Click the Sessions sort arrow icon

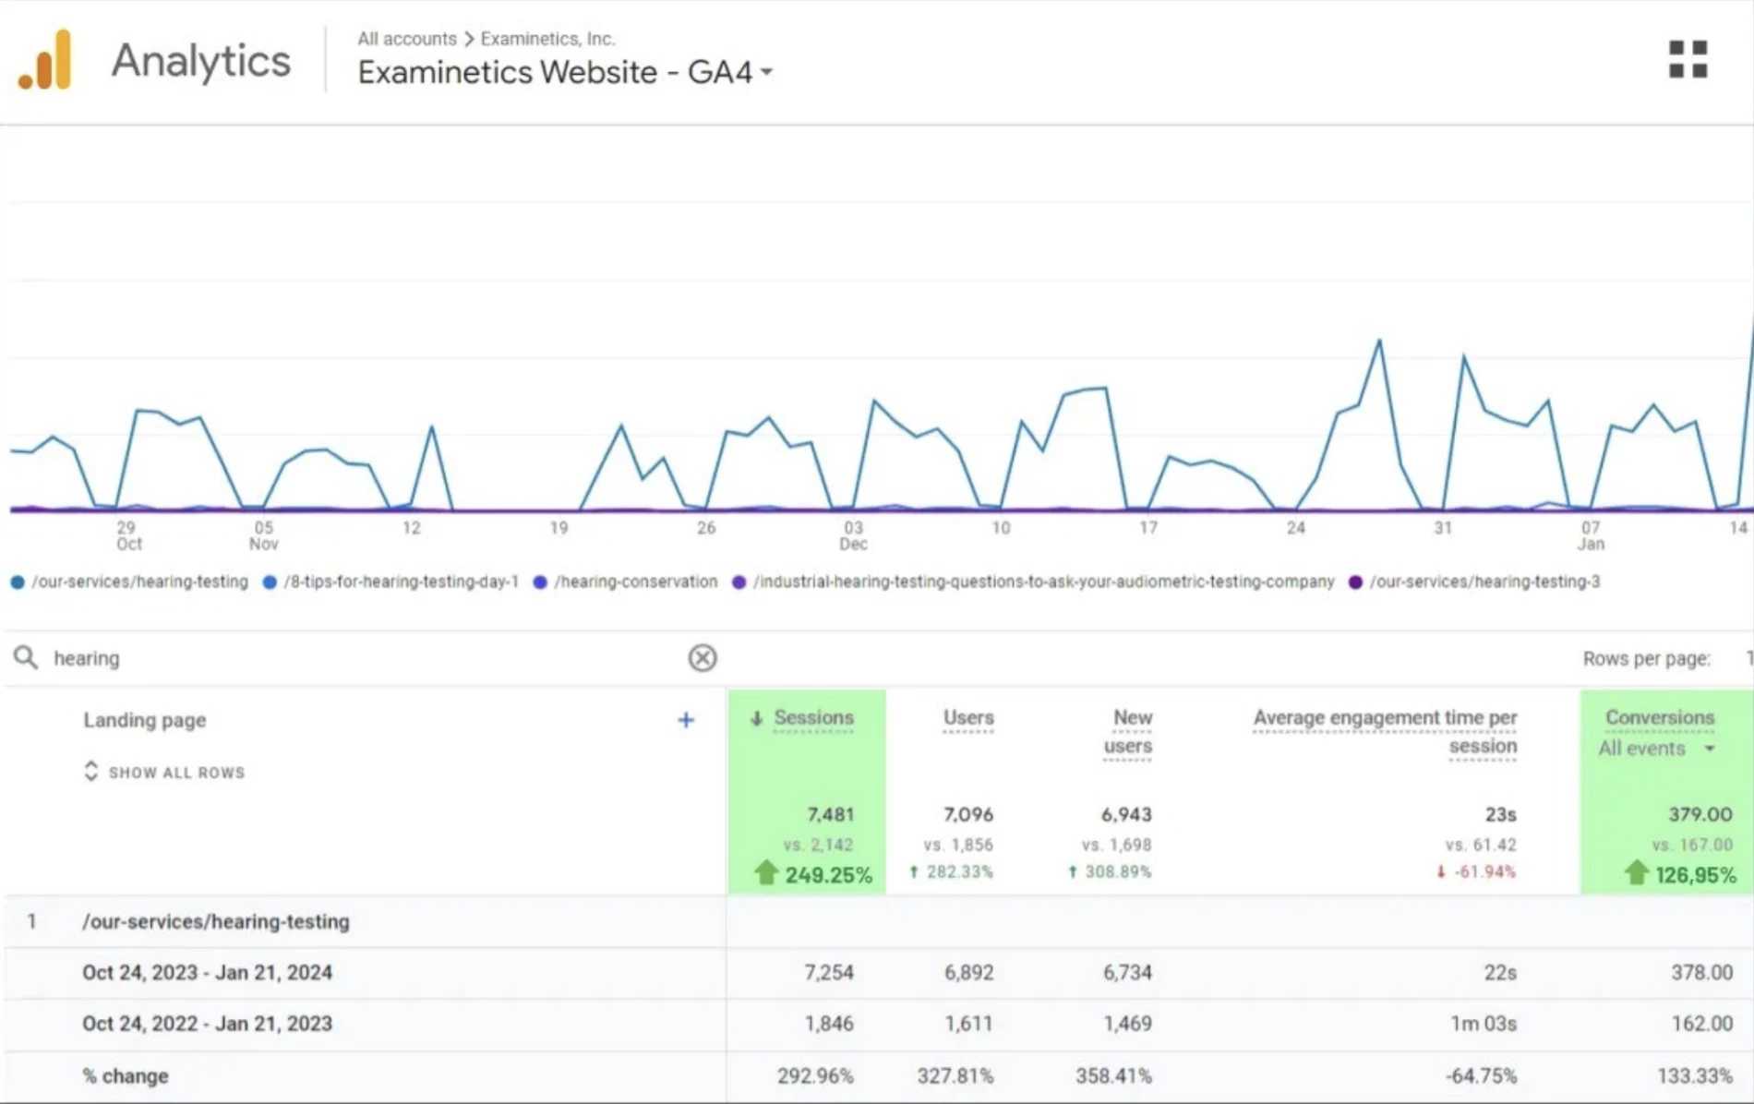756,717
